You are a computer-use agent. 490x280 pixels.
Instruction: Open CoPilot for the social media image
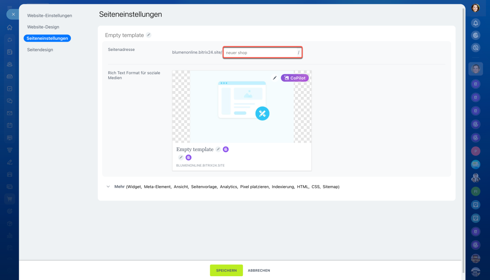(x=295, y=78)
